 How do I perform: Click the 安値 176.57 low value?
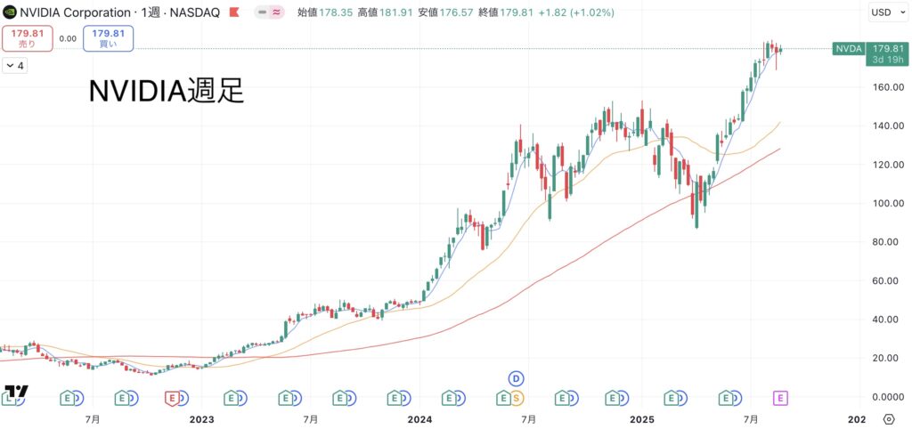pyautogui.click(x=445, y=12)
